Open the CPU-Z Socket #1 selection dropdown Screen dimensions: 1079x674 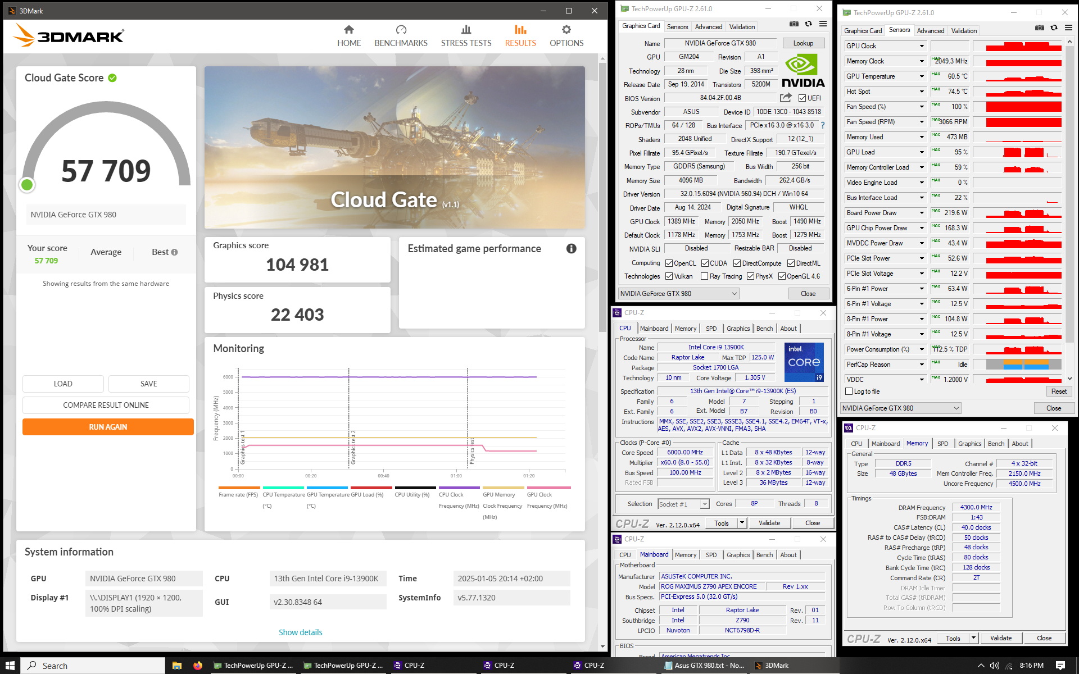683,504
